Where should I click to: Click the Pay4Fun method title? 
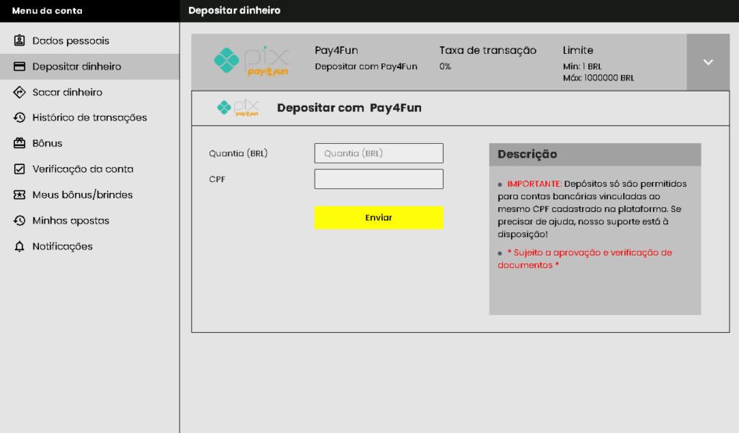click(x=337, y=51)
